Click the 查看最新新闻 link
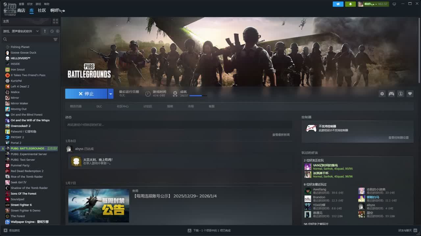The image size is (421, 236). 281,135
